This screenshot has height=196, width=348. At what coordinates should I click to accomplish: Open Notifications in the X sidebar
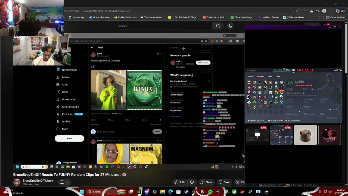click(67, 70)
